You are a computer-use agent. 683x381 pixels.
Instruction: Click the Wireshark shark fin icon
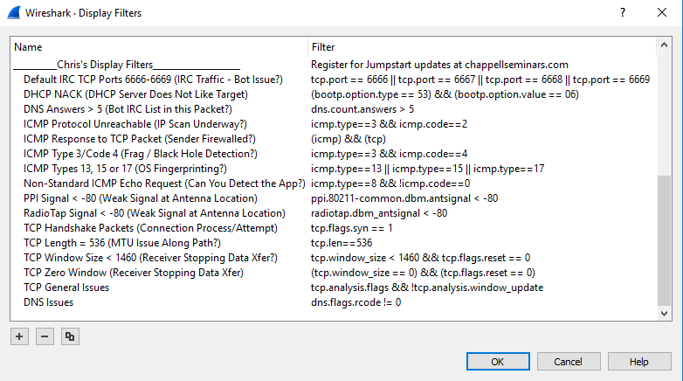(13, 12)
